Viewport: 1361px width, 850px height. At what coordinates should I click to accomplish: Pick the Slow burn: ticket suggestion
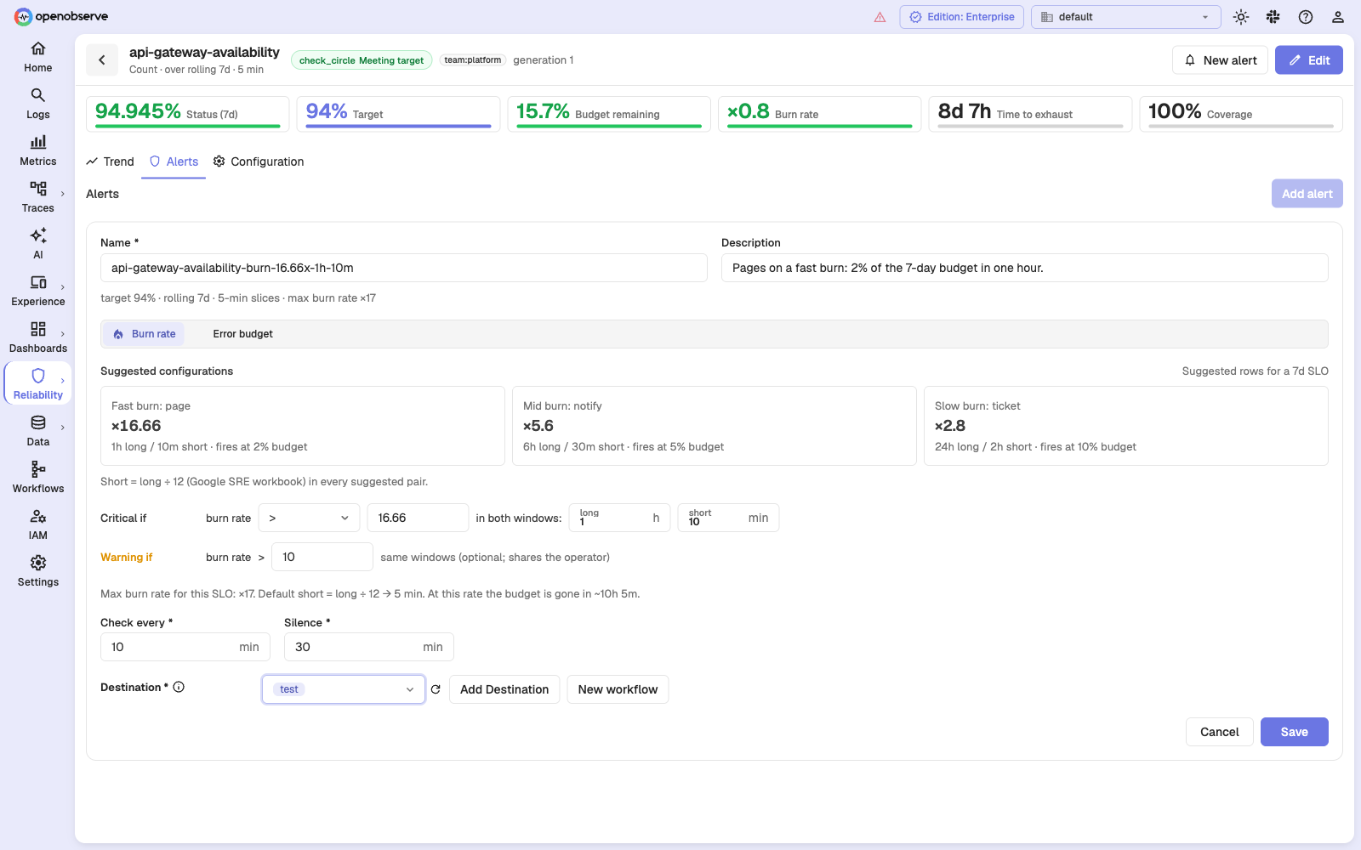1126,426
